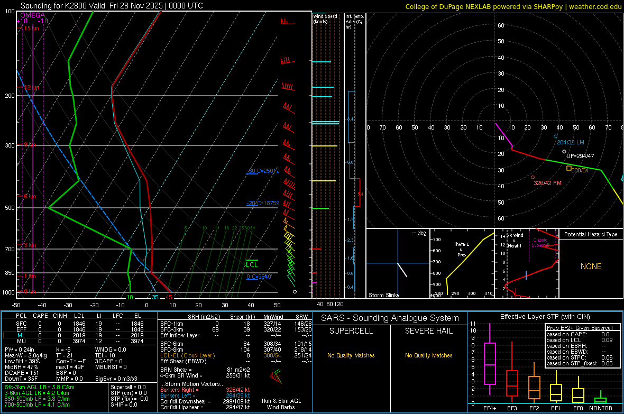Click the Inf. Temp. Adv. panel label
The height and width of the screenshot is (414, 624).
coord(354,22)
